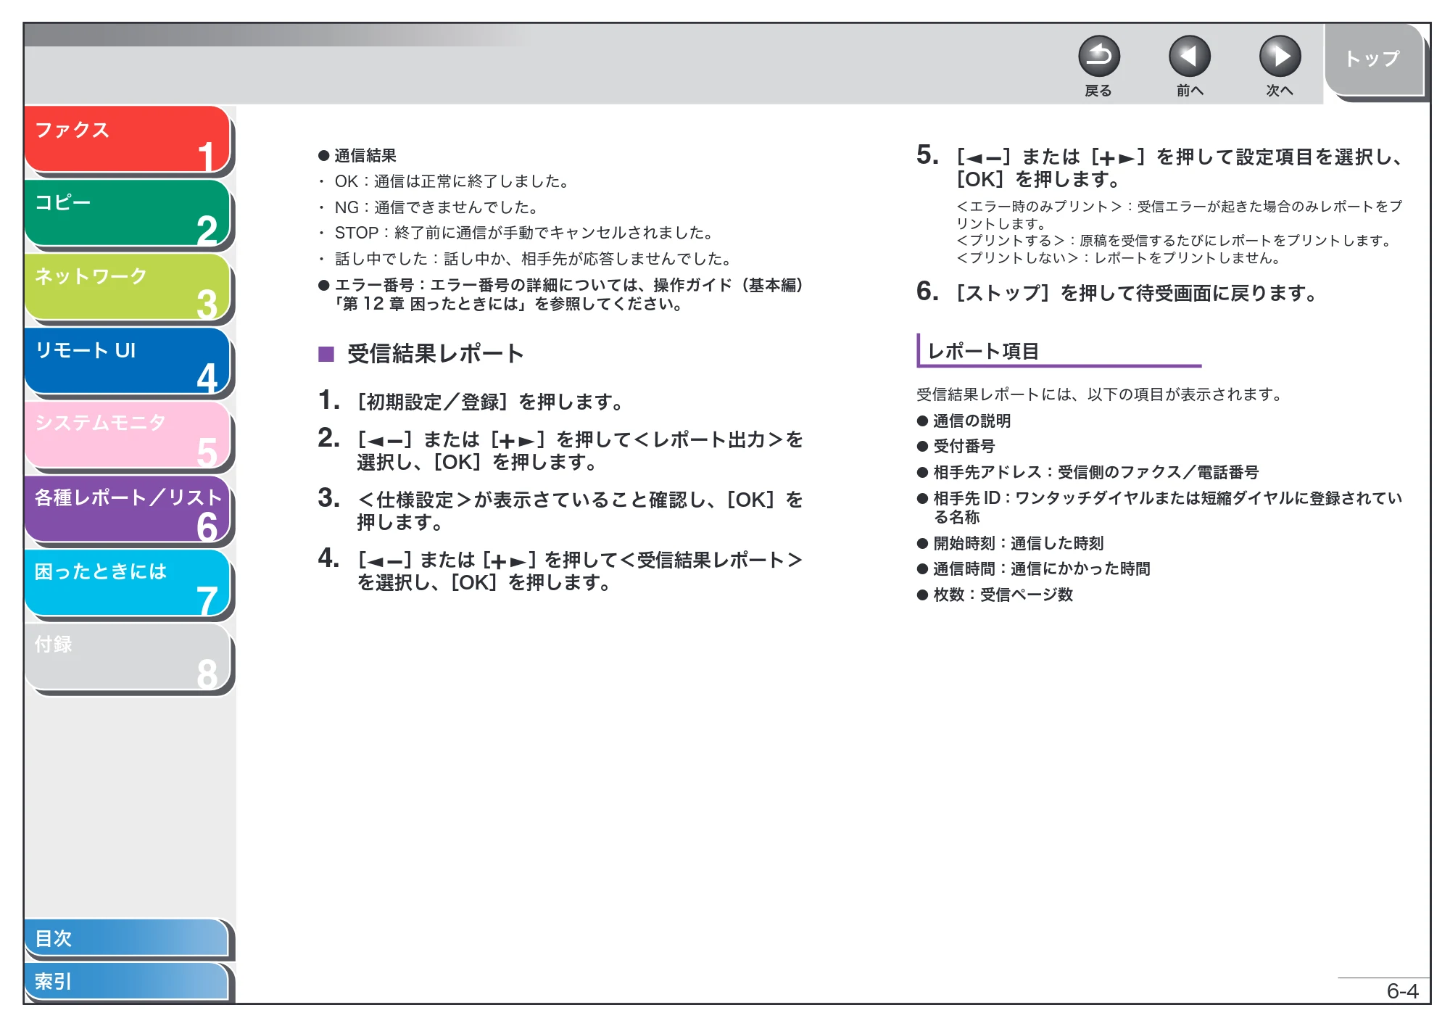Advance to next page with 次へ icon

tap(1280, 56)
